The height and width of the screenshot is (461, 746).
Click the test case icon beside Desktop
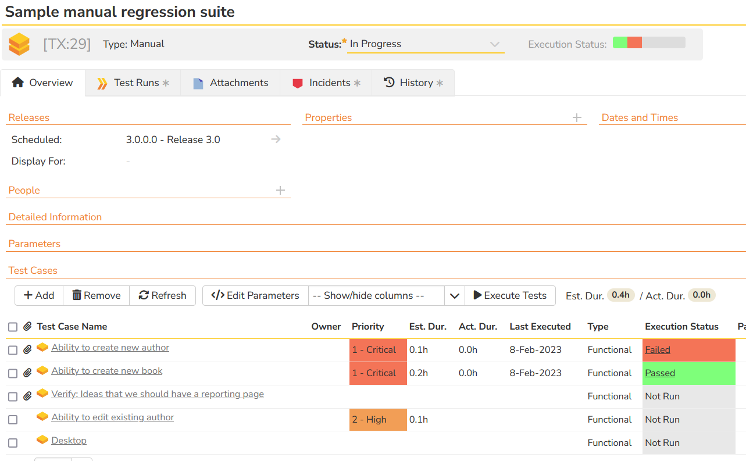point(42,440)
